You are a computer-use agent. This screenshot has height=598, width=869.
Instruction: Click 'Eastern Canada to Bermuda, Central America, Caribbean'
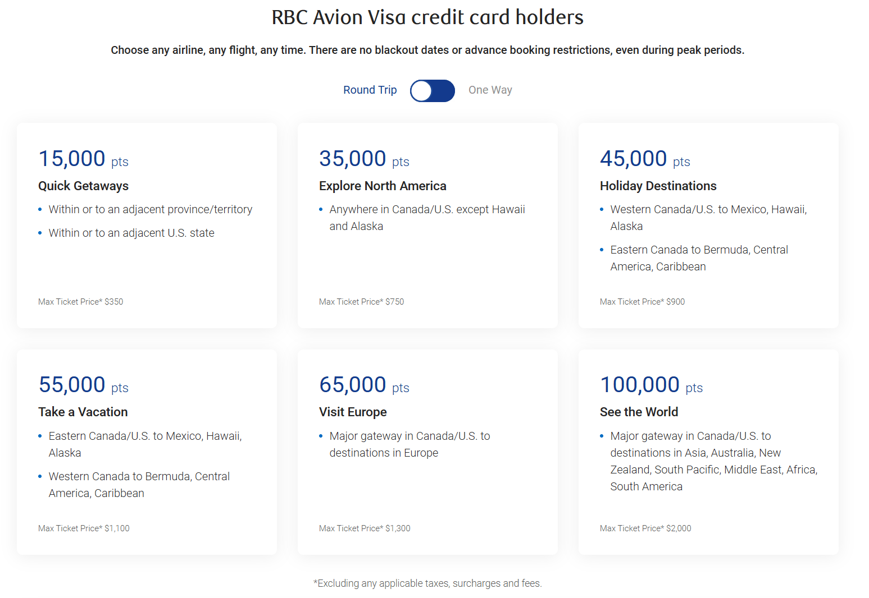(699, 258)
